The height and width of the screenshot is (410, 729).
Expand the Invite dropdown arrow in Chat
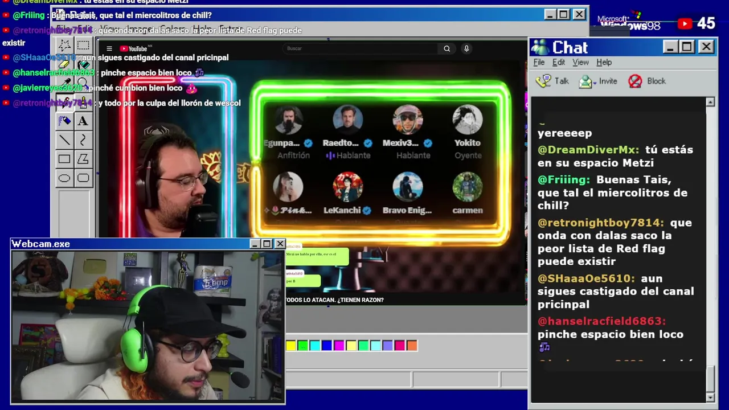pyautogui.click(x=595, y=82)
